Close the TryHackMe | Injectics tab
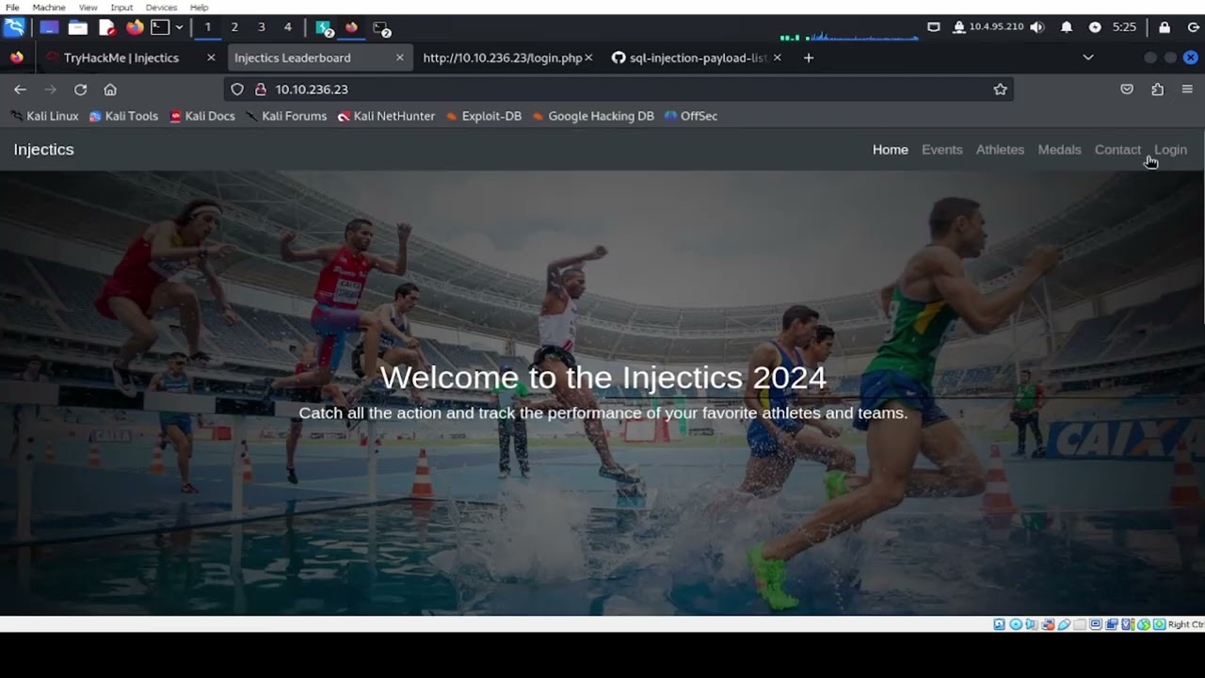The image size is (1205, 678). tap(211, 57)
